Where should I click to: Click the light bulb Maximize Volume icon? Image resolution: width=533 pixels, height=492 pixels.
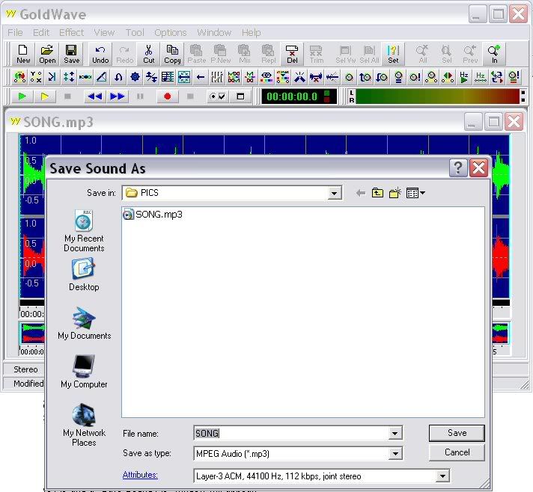[x=398, y=77]
